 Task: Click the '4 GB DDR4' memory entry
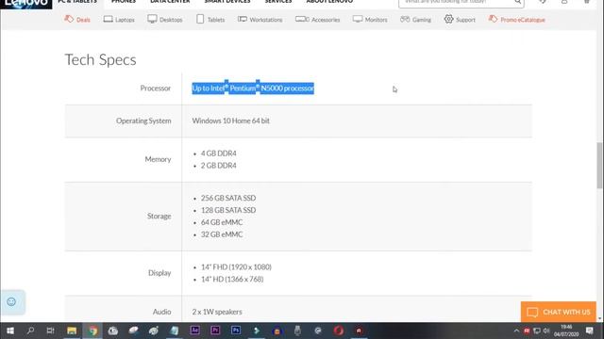(218, 153)
